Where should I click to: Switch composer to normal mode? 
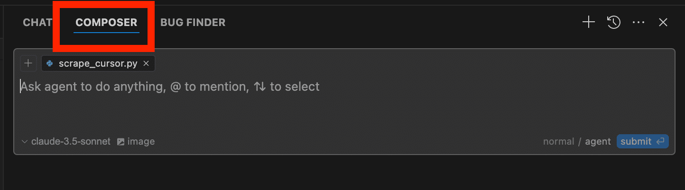(x=558, y=141)
